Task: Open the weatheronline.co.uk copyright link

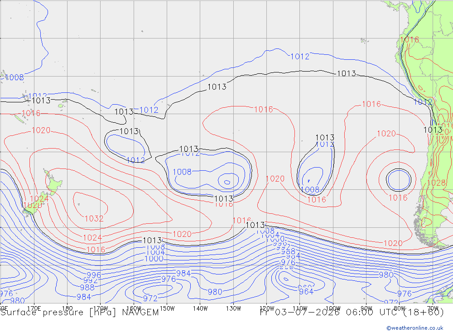Action: 415,328
